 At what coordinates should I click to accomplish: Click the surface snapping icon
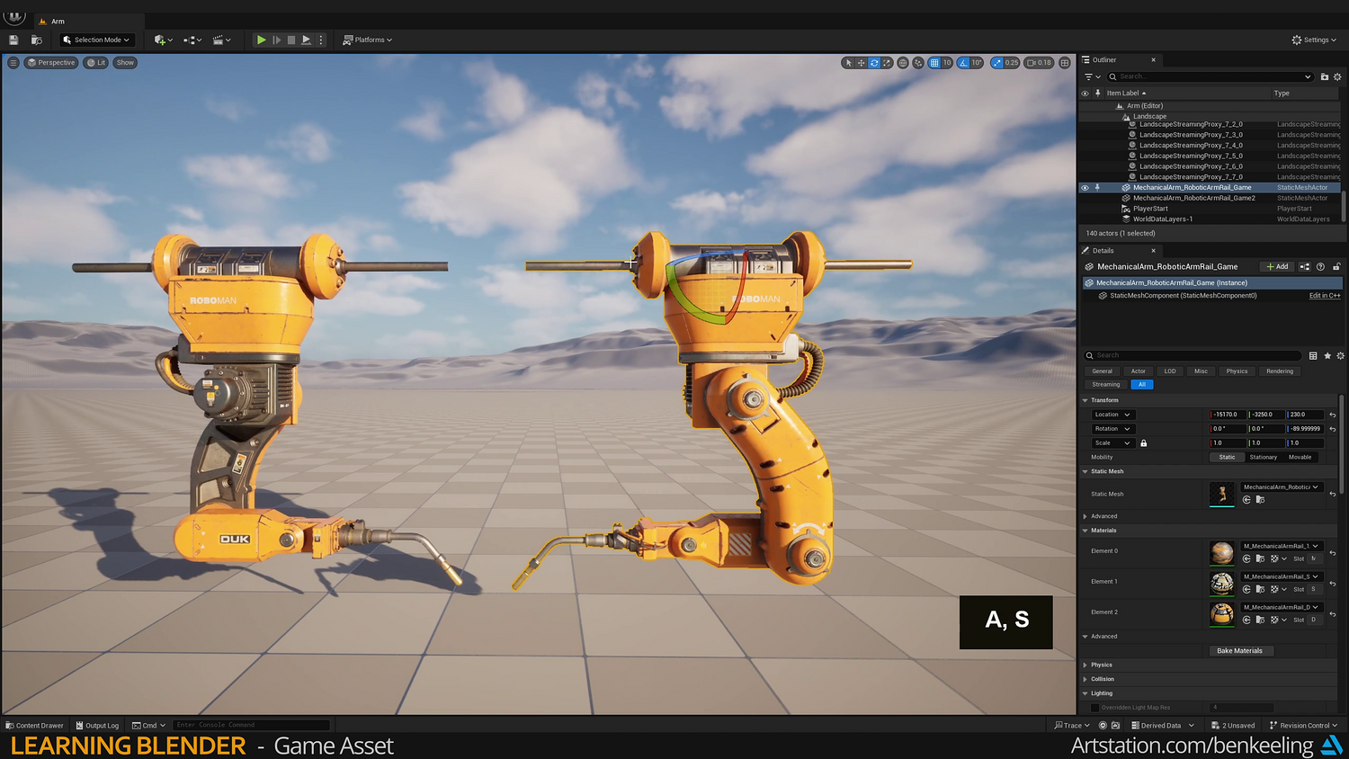pyautogui.click(x=918, y=63)
